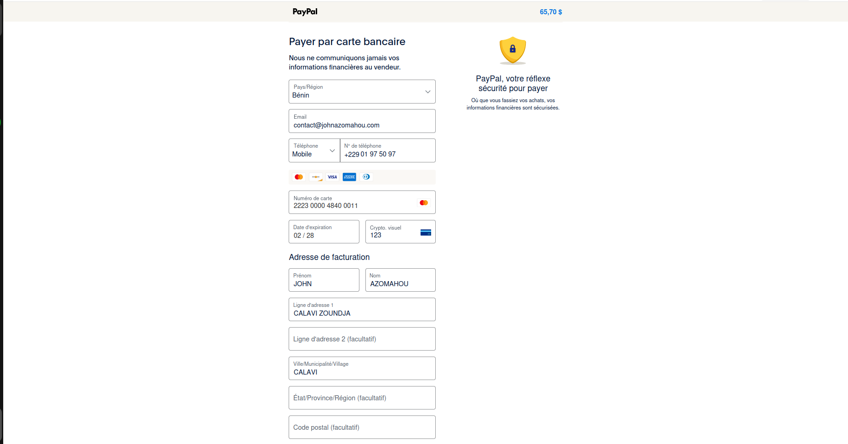
Task: Focus the Ligne d'adresse 2 field
Action: coord(362,339)
